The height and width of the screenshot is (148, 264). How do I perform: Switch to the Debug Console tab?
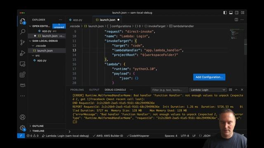tap(115, 90)
